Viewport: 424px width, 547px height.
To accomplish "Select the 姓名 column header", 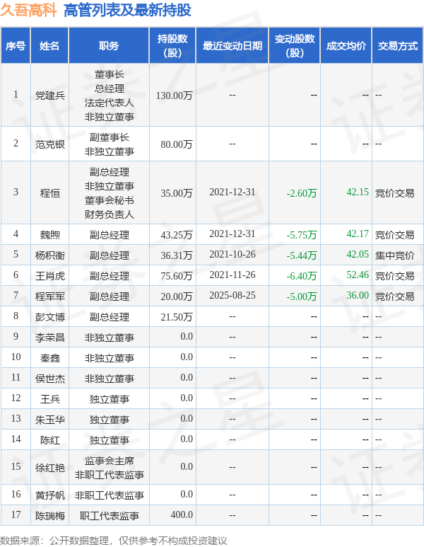I will coord(49,46).
